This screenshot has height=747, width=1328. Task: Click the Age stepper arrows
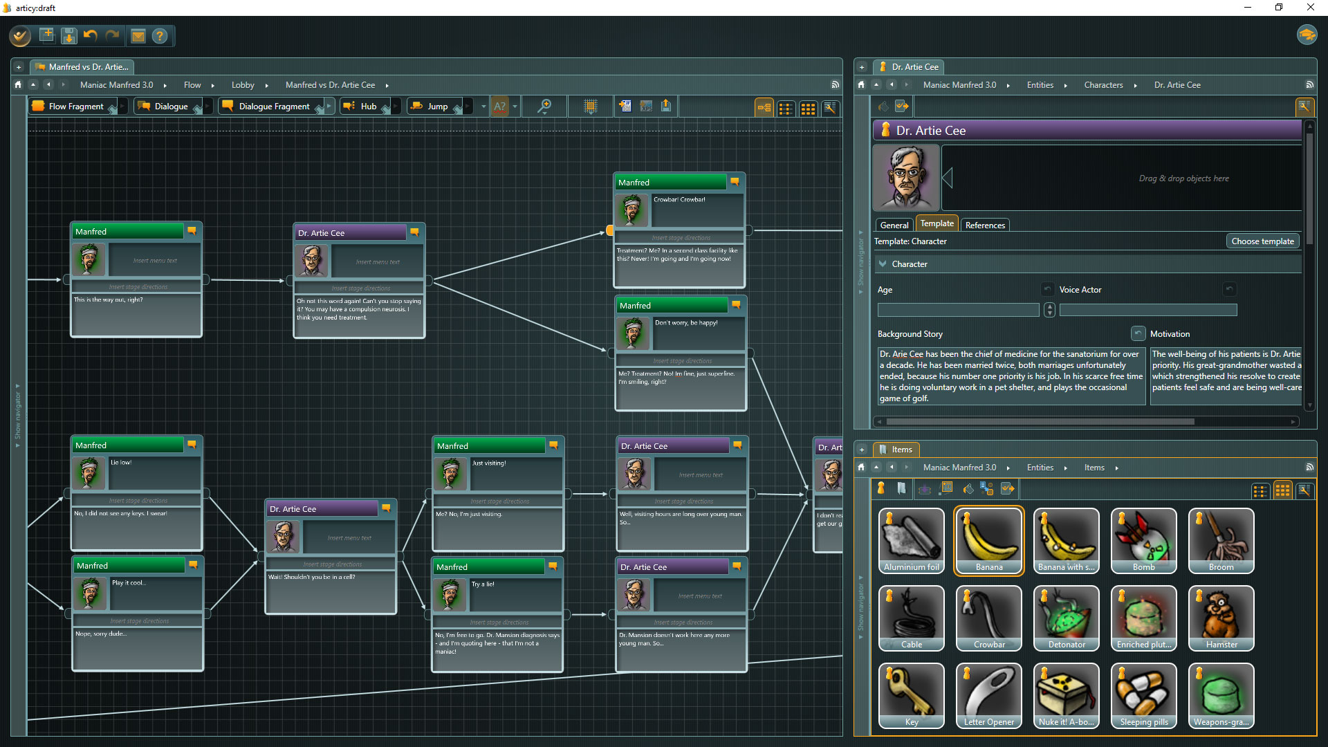coord(1049,310)
